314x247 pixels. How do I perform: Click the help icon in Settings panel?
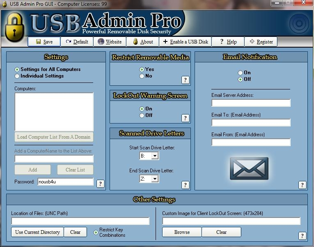[x=100, y=183]
